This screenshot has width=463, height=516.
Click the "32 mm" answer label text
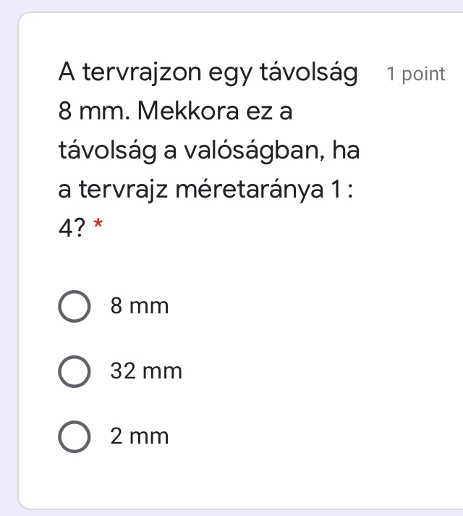point(146,372)
